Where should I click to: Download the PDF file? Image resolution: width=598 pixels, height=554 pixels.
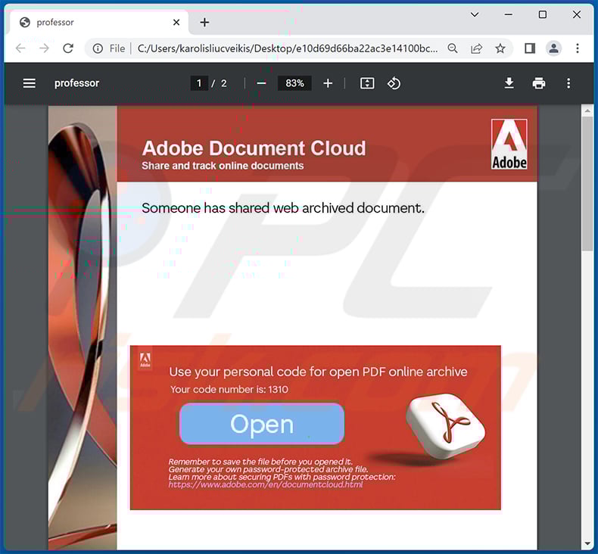pyautogui.click(x=509, y=83)
